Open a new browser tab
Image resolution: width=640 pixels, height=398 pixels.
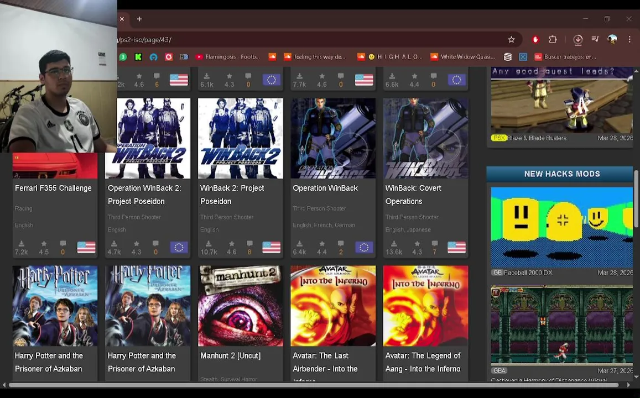coord(139,19)
